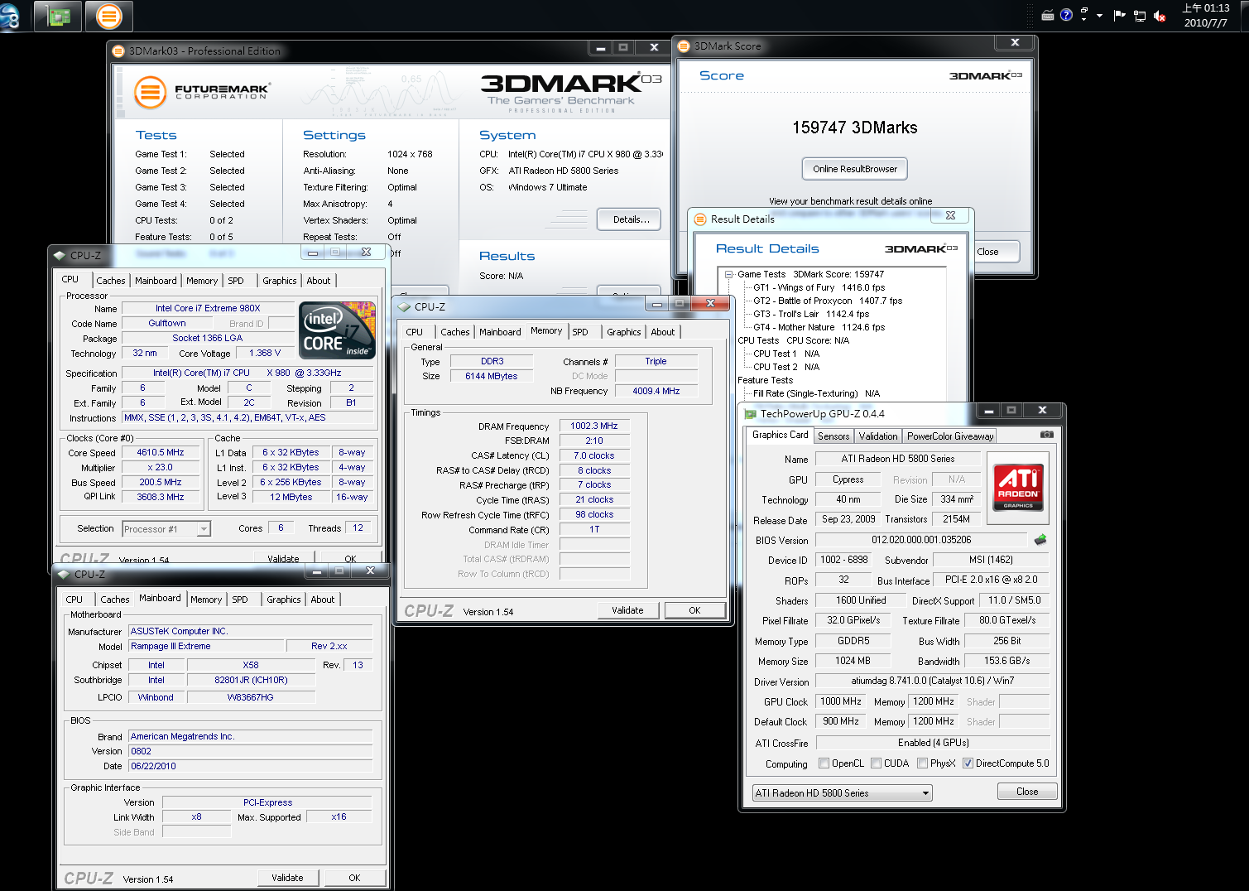Image resolution: width=1249 pixels, height=891 pixels.
Task: Click the Futuremark orange logo in 3DMark03
Action: 150,92
